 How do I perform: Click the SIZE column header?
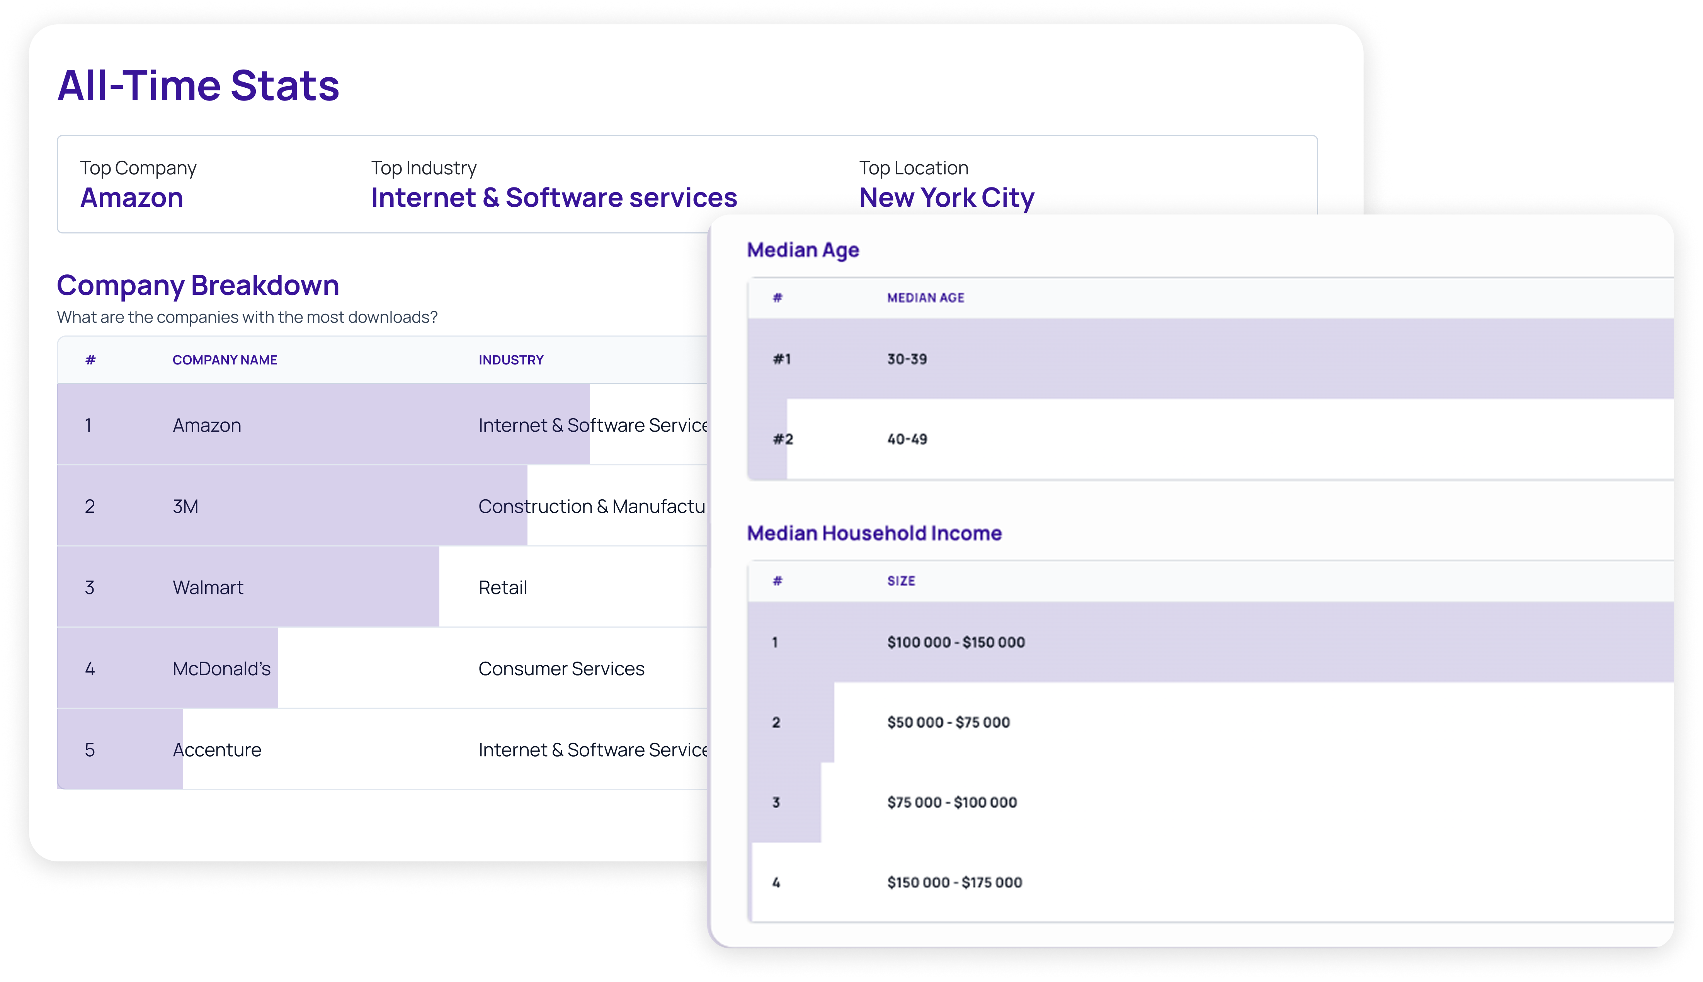pyautogui.click(x=901, y=581)
